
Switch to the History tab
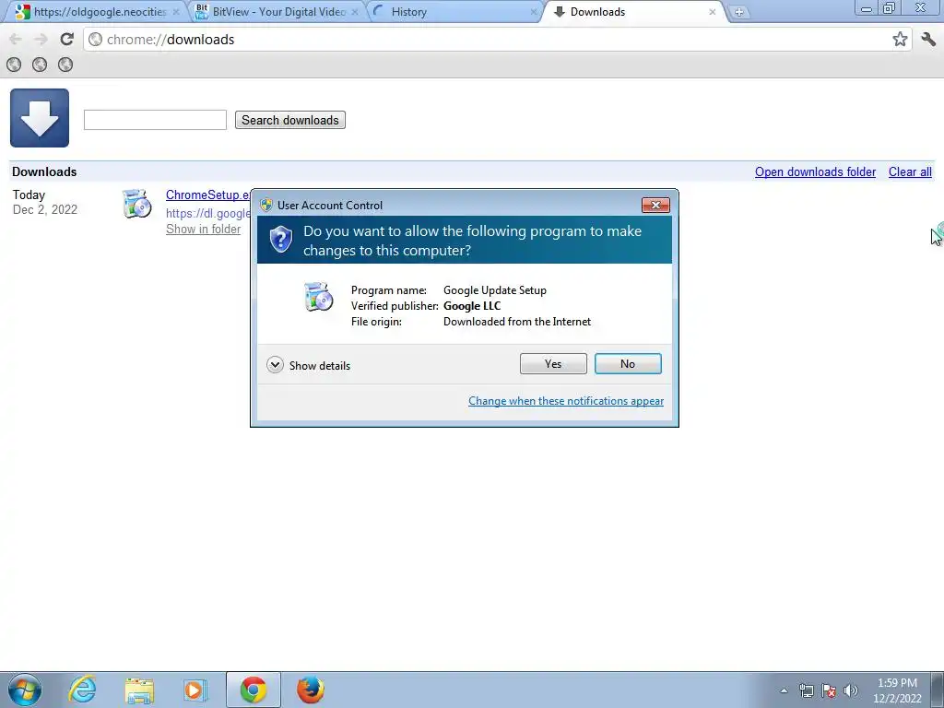[x=454, y=12]
